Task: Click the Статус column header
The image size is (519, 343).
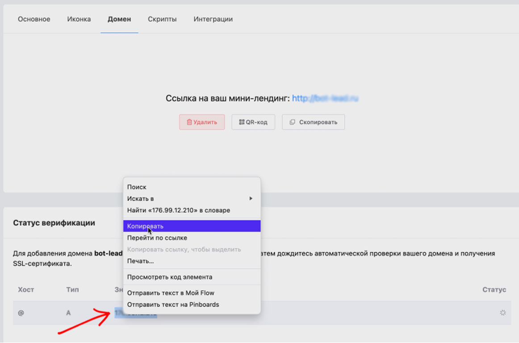Action: [494, 290]
